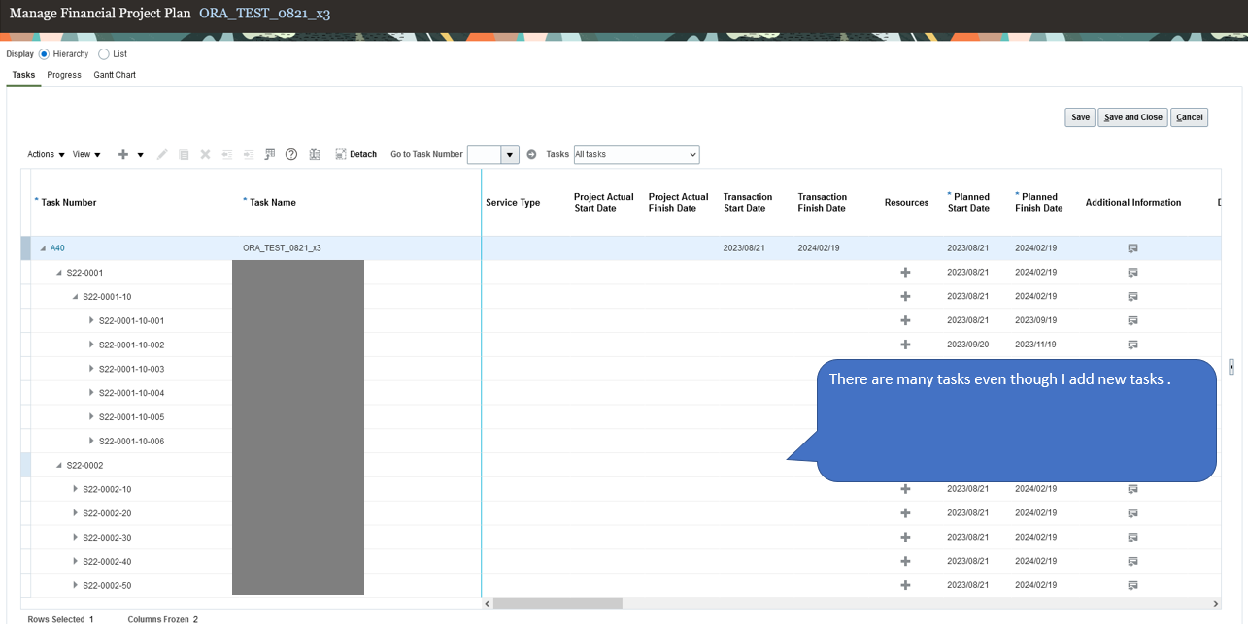1248x624 pixels.
Task: Add resources to task S22-0002-50
Action: coord(906,585)
